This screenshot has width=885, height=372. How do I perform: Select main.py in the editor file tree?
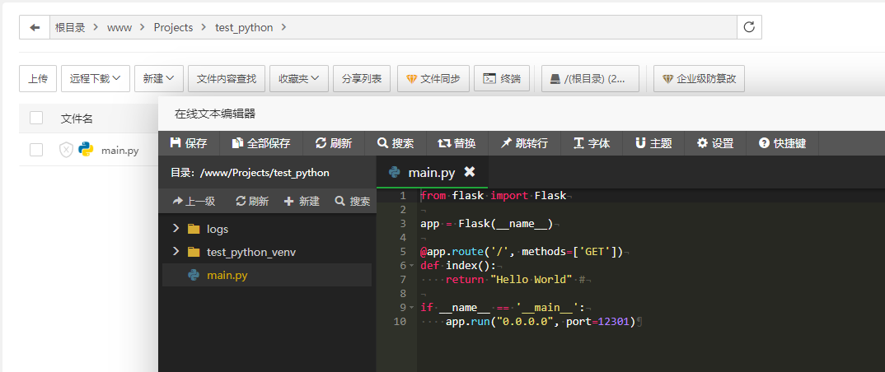pos(227,275)
